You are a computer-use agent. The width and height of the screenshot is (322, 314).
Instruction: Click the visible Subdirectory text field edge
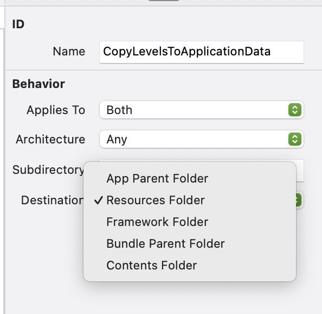pos(300,171)
